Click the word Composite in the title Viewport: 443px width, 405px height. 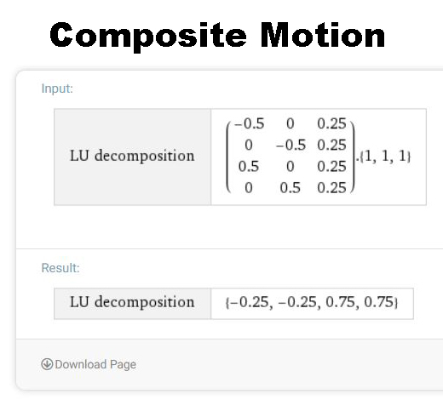[148, 37]
